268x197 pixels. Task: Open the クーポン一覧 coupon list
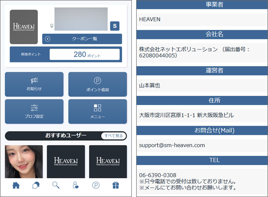[x=82, y=39]
